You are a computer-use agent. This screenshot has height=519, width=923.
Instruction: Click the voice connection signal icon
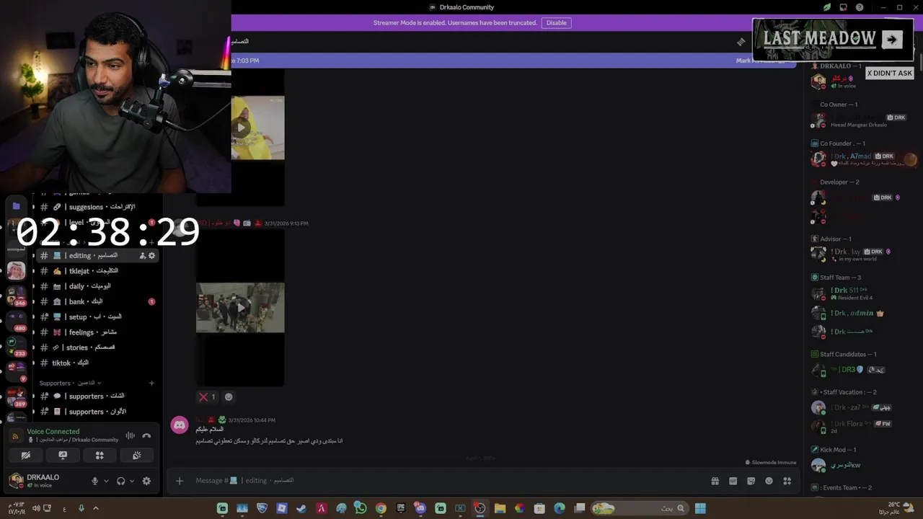point(16,436)
